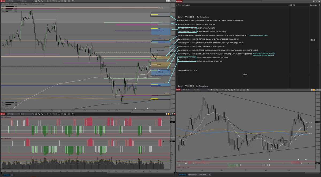The image size is (321, 177).
Task: Click camera icon in bottom-left Daily chart
Action: point(69,114)
